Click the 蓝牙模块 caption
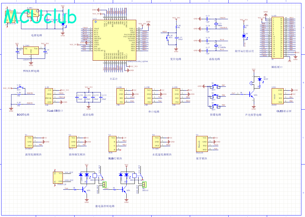305x217 pixels. tap(202, 158)
